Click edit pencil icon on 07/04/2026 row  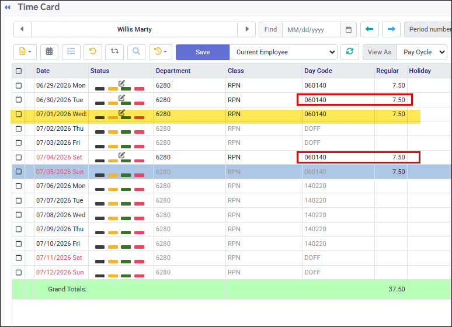121,155
